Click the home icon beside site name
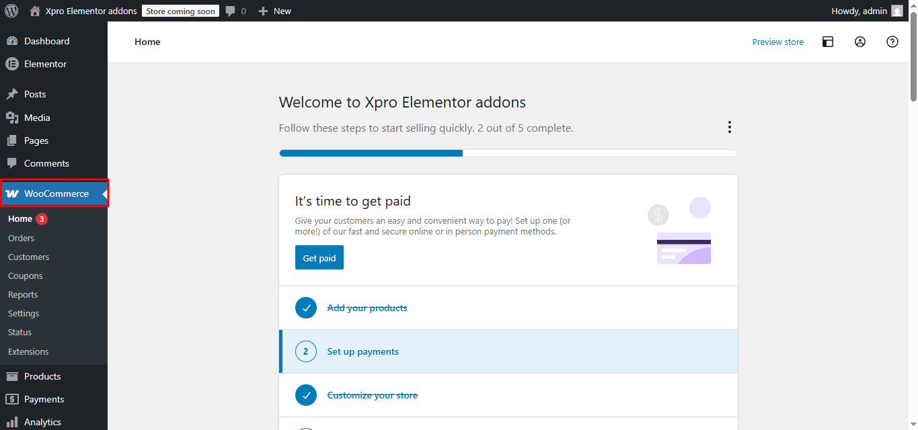918x430 pixels. pos(35,11)
